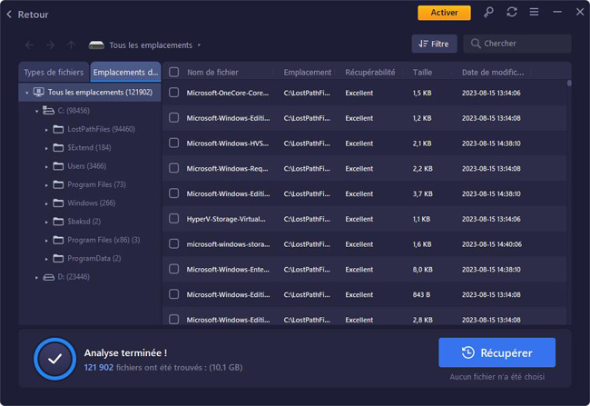Click the 3,7 KB size cell
The image size is (590, 406).
[423, 193]
